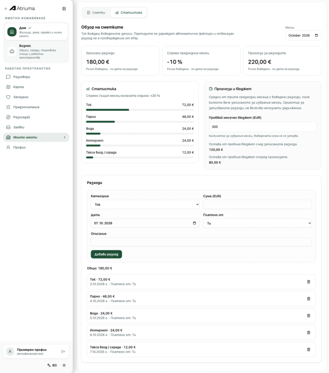
Task: Switch to the Сметки tab
Action: click(96, 13)
